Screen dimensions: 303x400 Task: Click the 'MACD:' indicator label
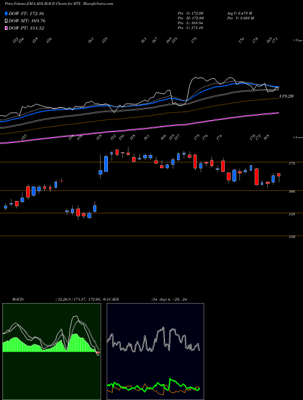18,299
